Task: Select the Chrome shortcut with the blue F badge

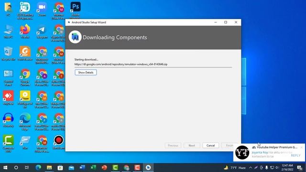Action: (42, 122)
